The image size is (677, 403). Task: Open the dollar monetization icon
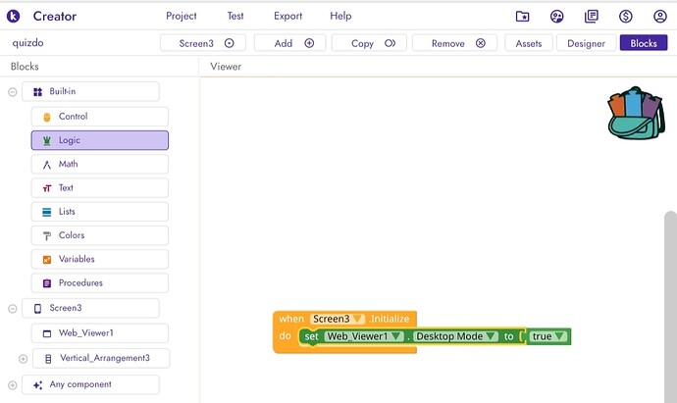click(x=626, y=17)
